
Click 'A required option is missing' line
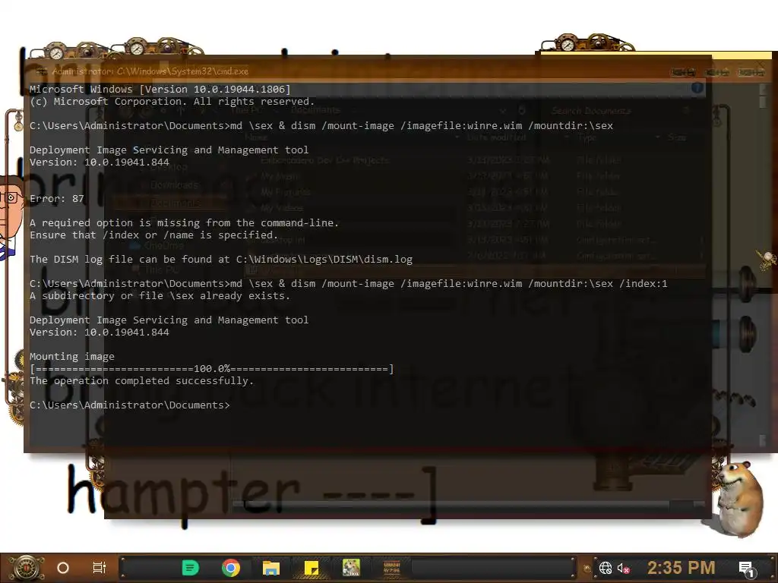click(x=184, y=223)
